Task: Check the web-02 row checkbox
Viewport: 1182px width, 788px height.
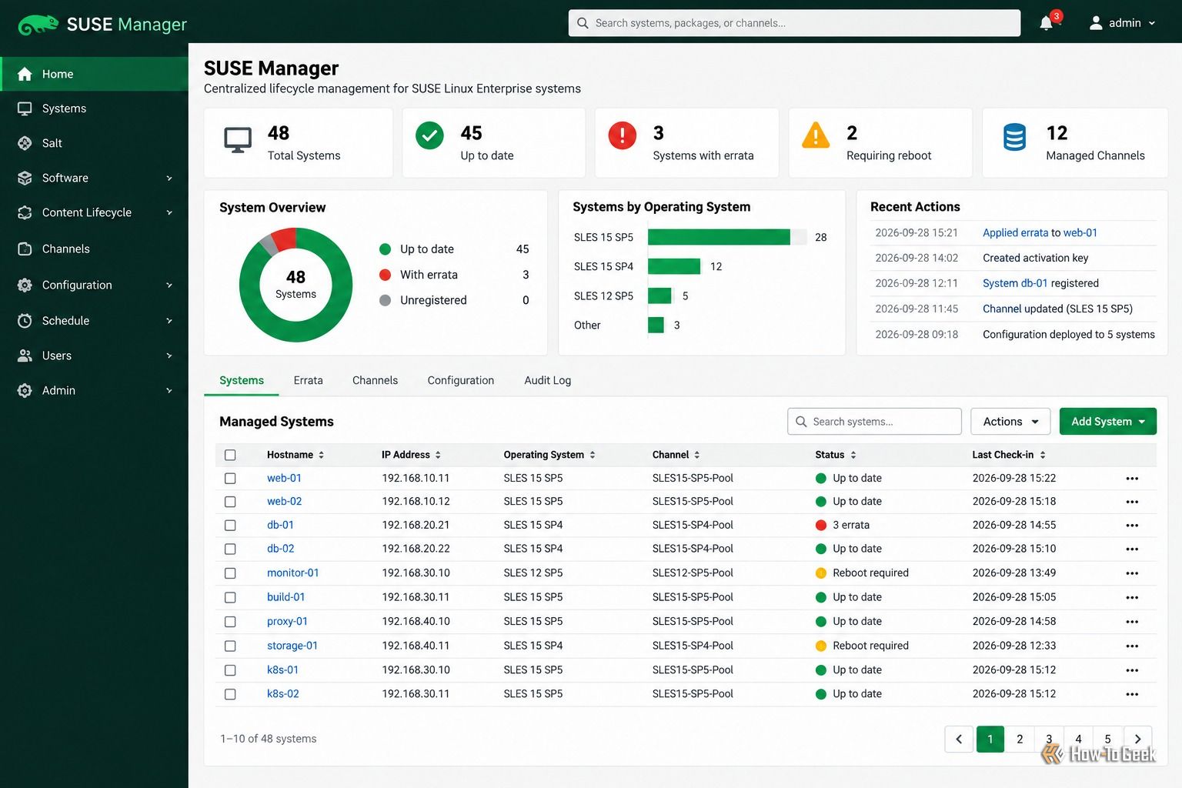Action: coord(230,502)
